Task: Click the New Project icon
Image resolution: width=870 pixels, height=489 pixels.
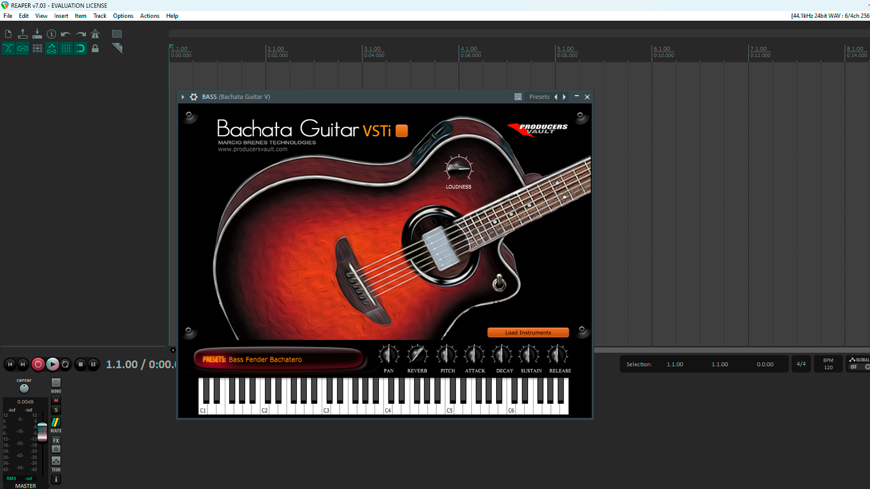Action: pos(8,34)
